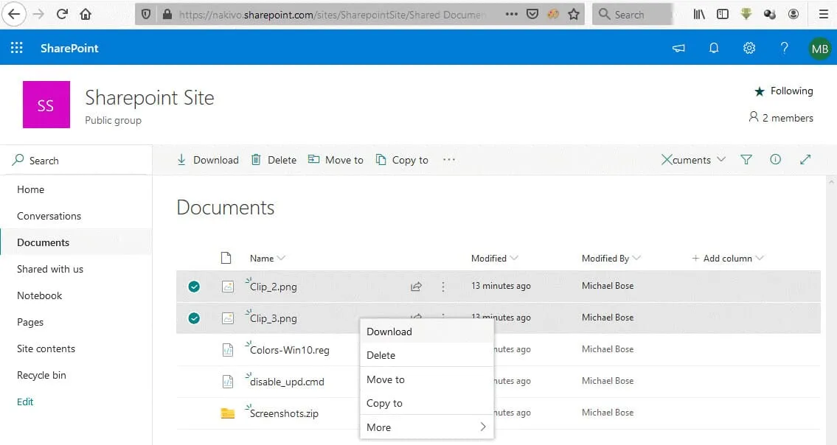This screenshot has width=837, height=445.
Task: Click the help question mark icon
Action: 784,48
